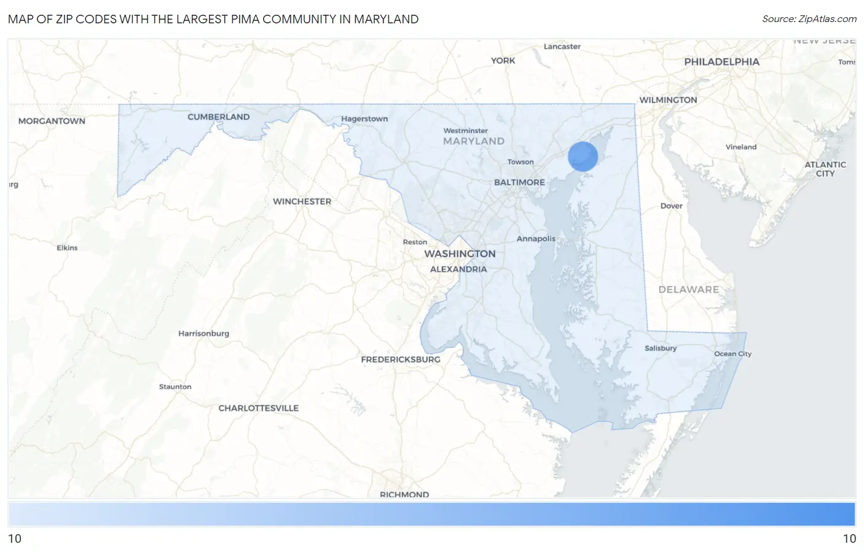Click the YORK label

pyautogui.click(x=503, y=61)
